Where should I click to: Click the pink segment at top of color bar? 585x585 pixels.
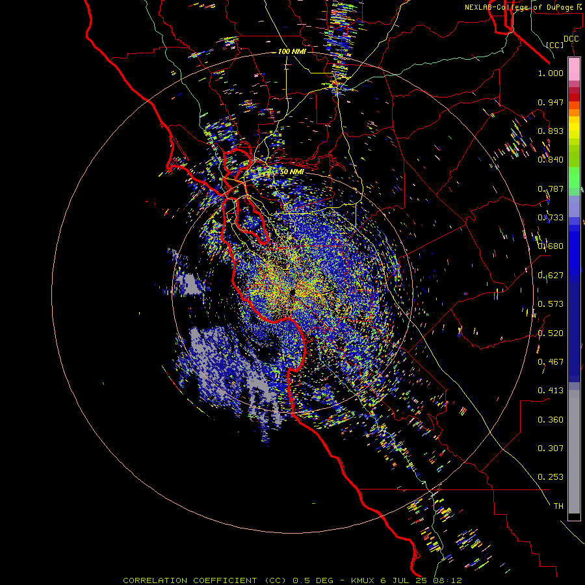coord(574,70)
